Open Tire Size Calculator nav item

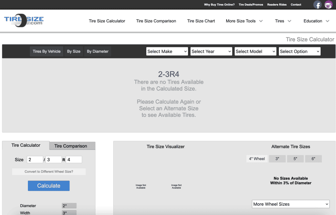coord(107,21)
